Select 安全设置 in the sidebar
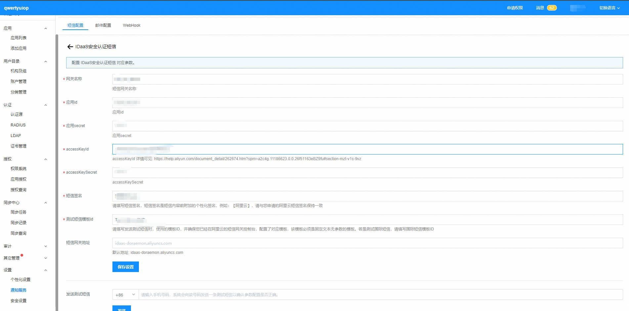 [x=19, y=301]
